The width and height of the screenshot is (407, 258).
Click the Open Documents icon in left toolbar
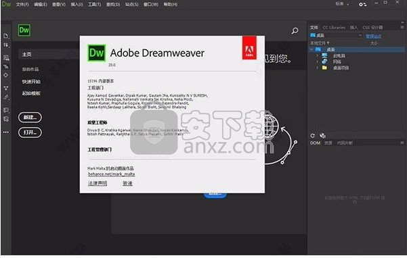pos(5,36)
